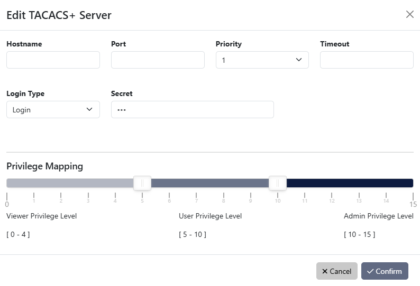Image resolution: width=420 pixels, height=286 pixels.
Task: Click into the Hostname input field
Action: [53, 60]
